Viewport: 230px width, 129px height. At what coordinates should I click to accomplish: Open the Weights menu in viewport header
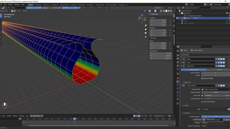pyautogui.click(x=25, y=11)
